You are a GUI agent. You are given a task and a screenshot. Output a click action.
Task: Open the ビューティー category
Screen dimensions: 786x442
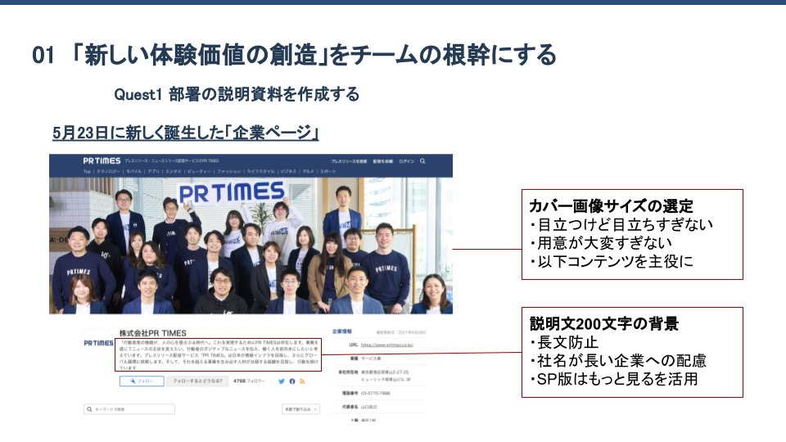(199, 171)
